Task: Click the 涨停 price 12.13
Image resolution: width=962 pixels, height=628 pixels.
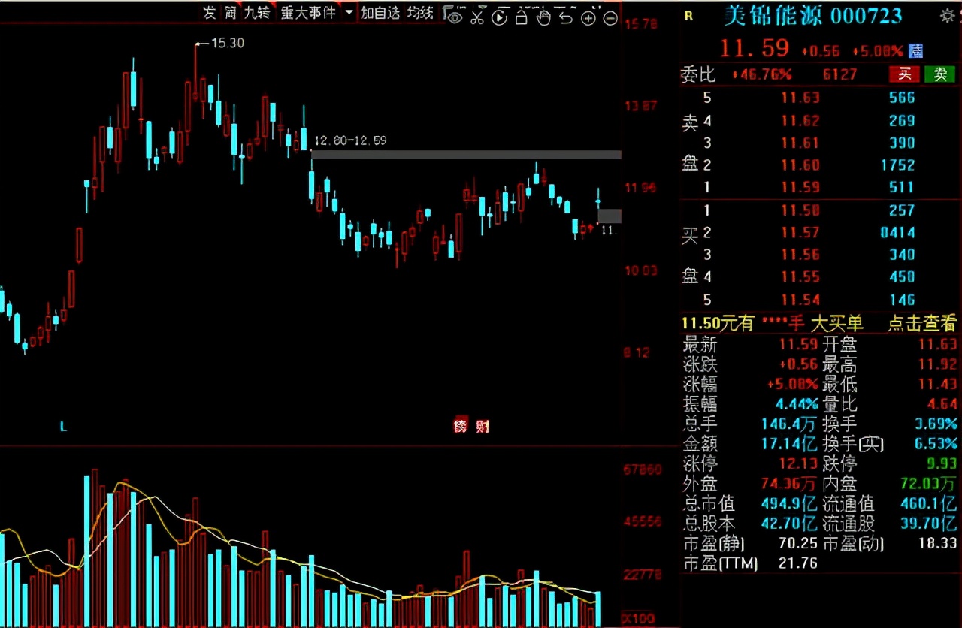Action: point(797,463)
